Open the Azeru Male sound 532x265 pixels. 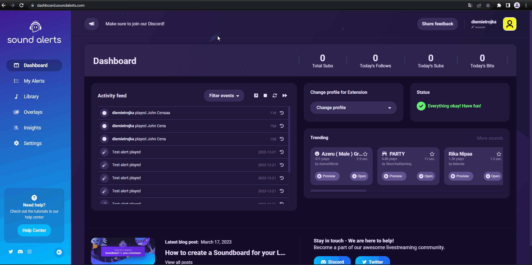[359, 176]
